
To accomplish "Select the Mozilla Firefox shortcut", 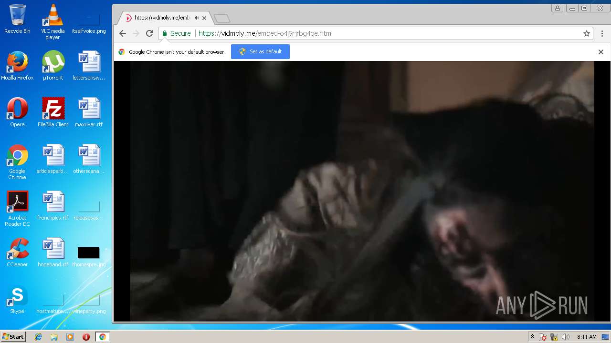I will coord(17,66).
